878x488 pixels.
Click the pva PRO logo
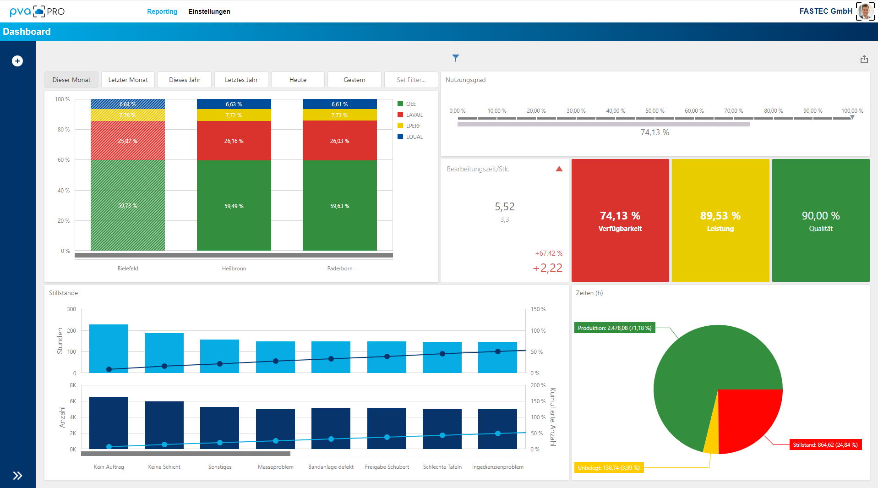[x=37, y=11]
